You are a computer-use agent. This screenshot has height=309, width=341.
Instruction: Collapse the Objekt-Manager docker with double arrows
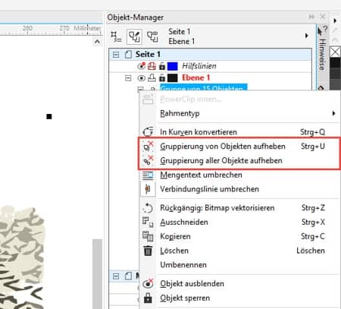(x=311, y=17)
